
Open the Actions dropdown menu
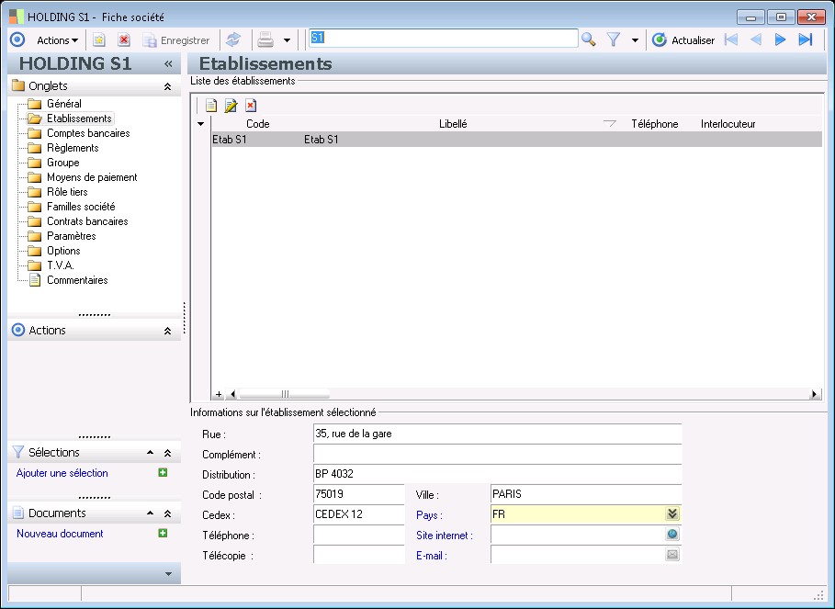(x=57, y=40)
